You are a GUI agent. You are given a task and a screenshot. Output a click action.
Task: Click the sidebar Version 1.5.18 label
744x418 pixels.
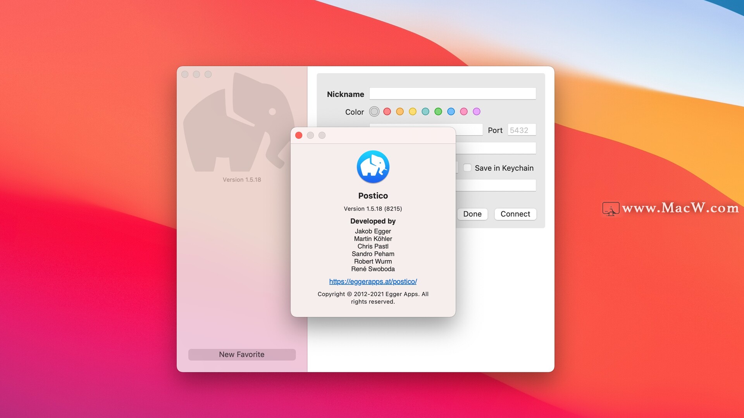click(x=242, y=180)
